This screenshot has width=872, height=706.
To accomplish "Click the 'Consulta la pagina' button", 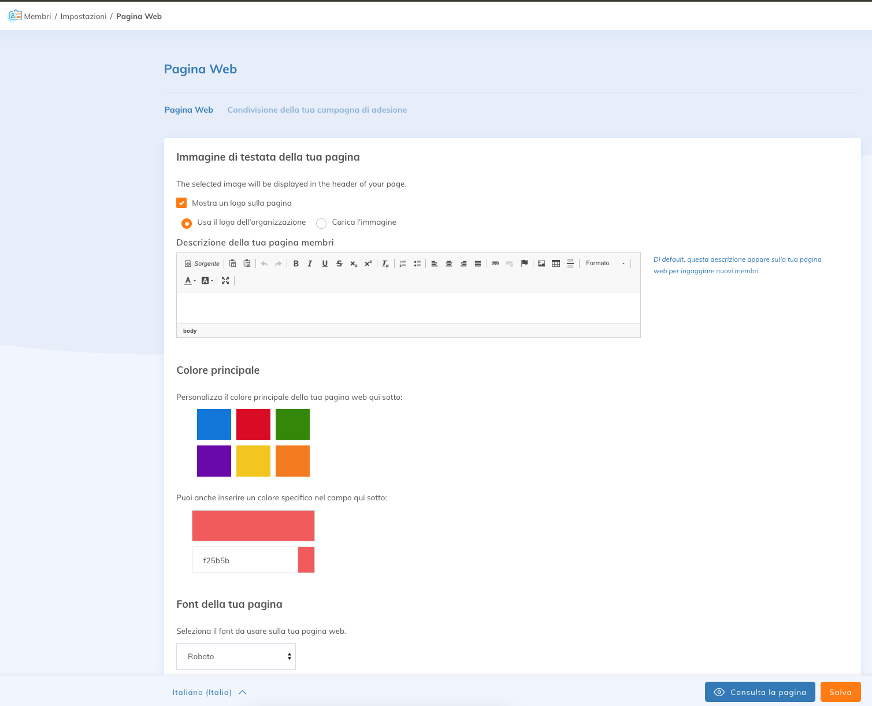I will click(759, 692).
